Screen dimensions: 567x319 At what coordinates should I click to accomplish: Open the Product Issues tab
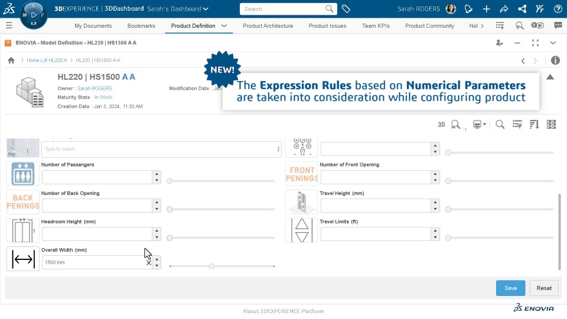[327, 25]
